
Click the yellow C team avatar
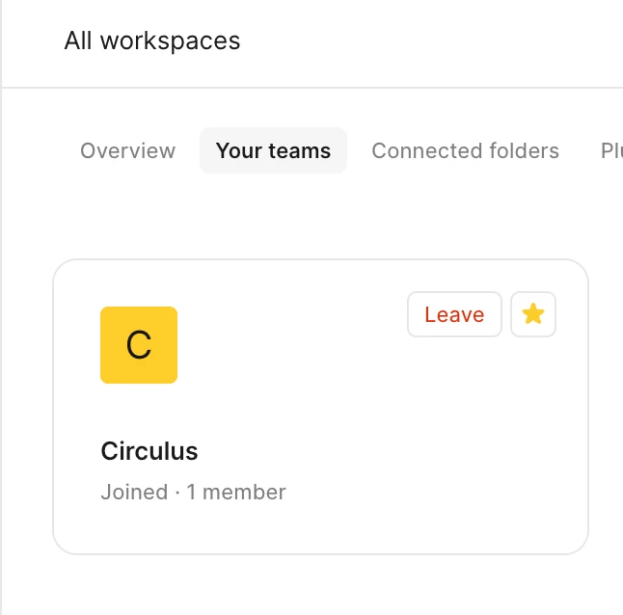coord(139,345)
